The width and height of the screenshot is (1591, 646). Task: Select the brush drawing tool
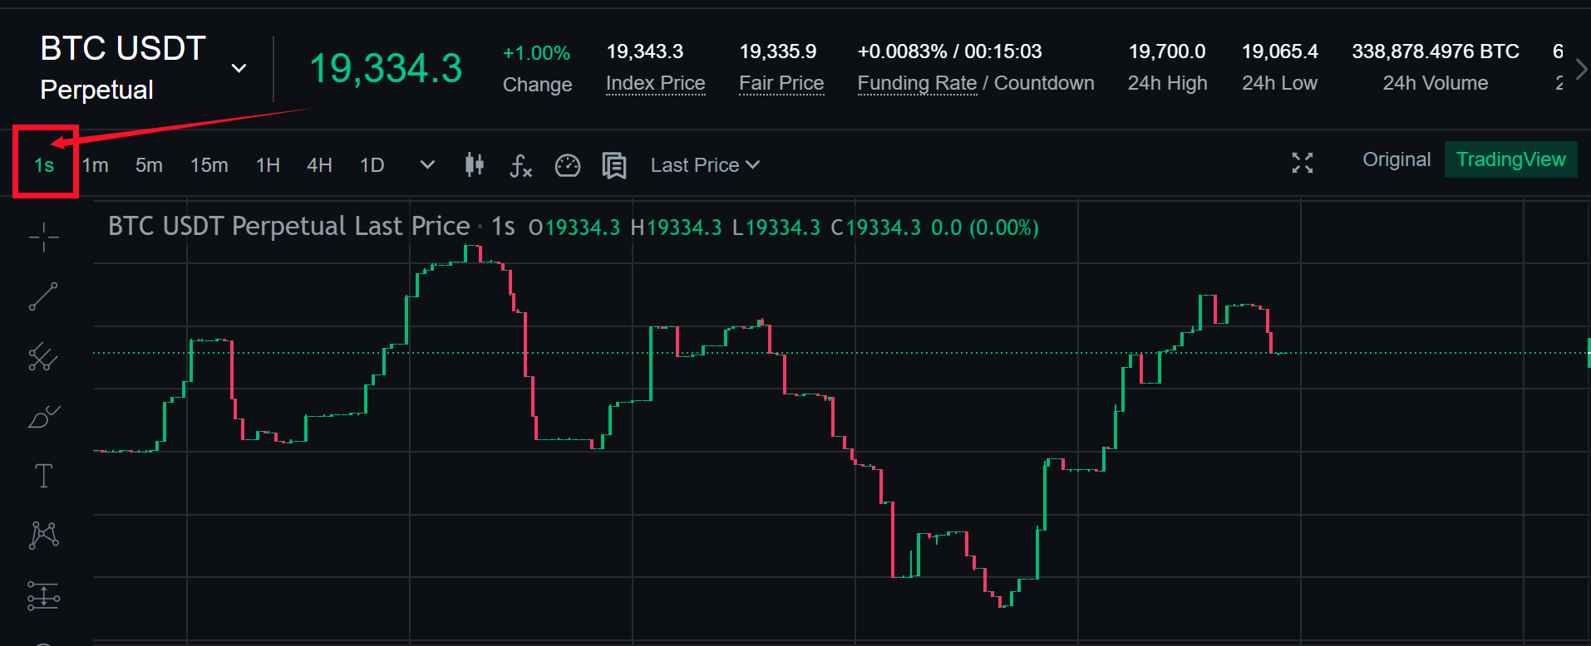[43, 416]
